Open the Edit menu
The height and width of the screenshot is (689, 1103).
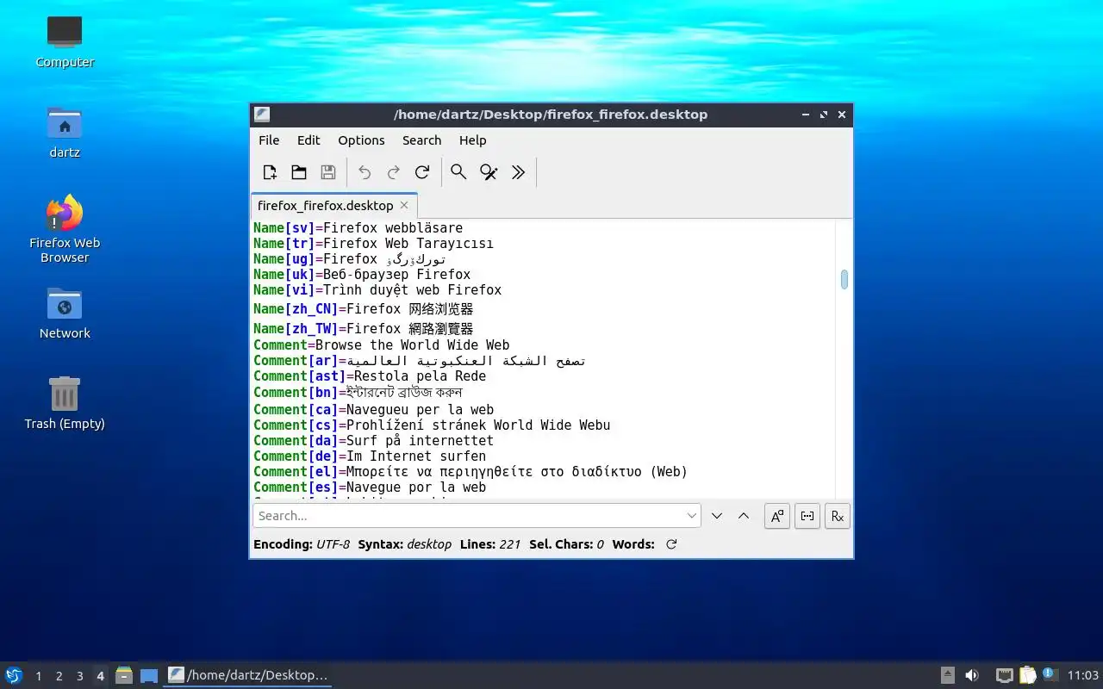[x=308, y=140]
